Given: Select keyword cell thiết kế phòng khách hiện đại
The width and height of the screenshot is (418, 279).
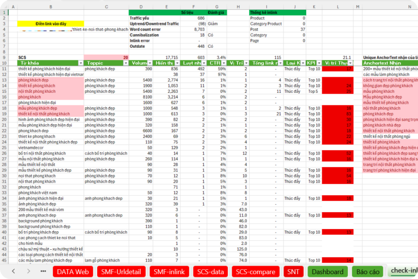Looking at the screenshot, I should point(51,69).
